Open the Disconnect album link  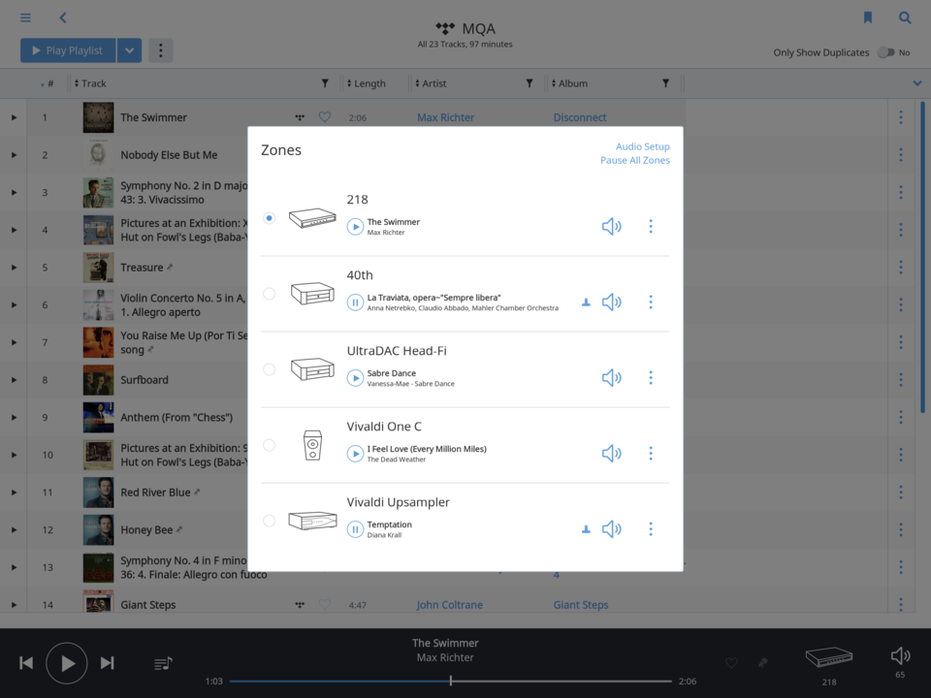tap(580, 117)
